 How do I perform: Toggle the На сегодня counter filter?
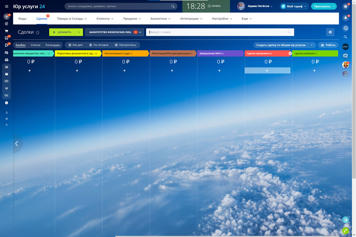coord(99,45)
